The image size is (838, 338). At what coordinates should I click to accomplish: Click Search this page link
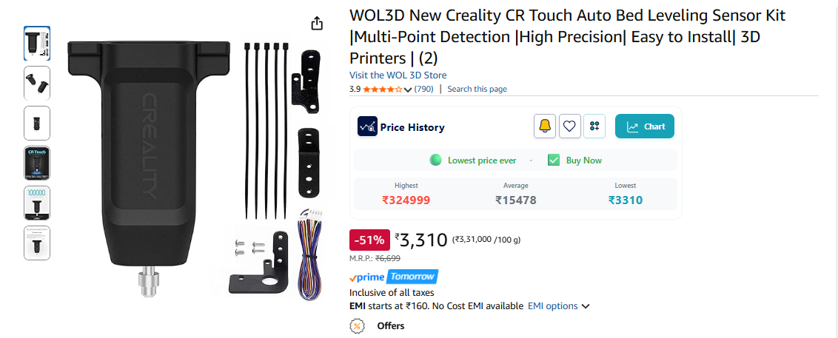(477, 89)
